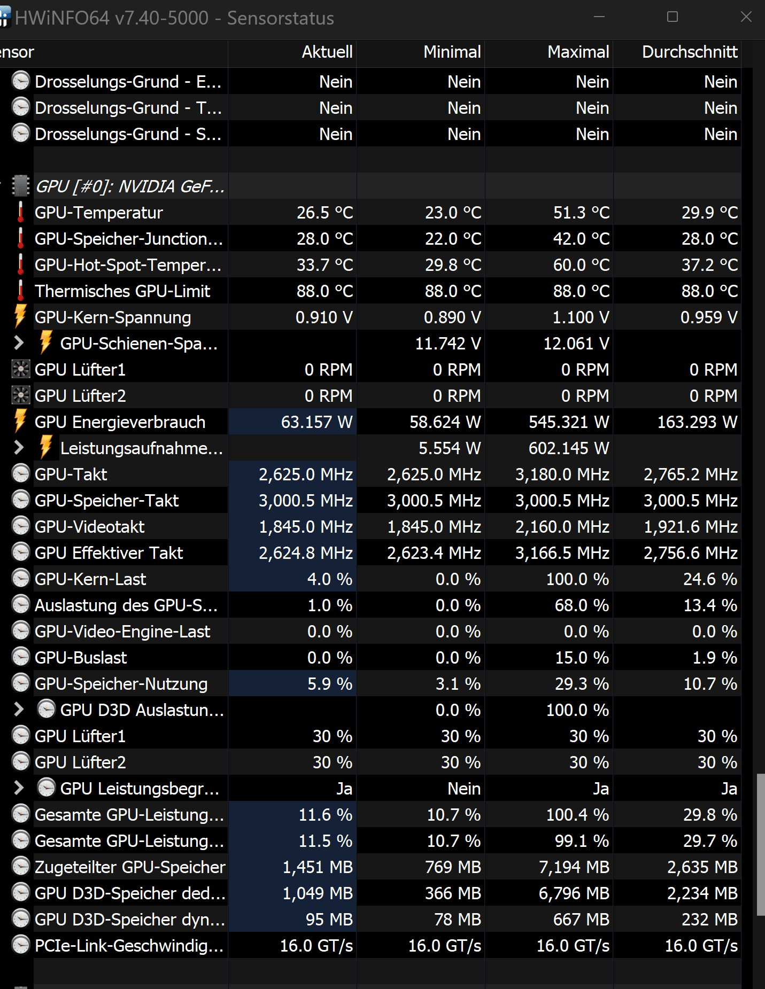
Task: Close the HWiNFO64 Sensorstatus window
Action: pyautogui.click(x=746, y=17)
